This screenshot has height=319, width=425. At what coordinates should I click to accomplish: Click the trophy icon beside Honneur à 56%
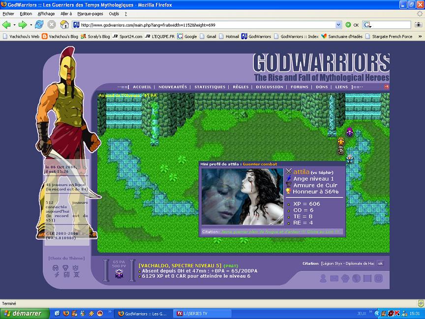point(288,191)
